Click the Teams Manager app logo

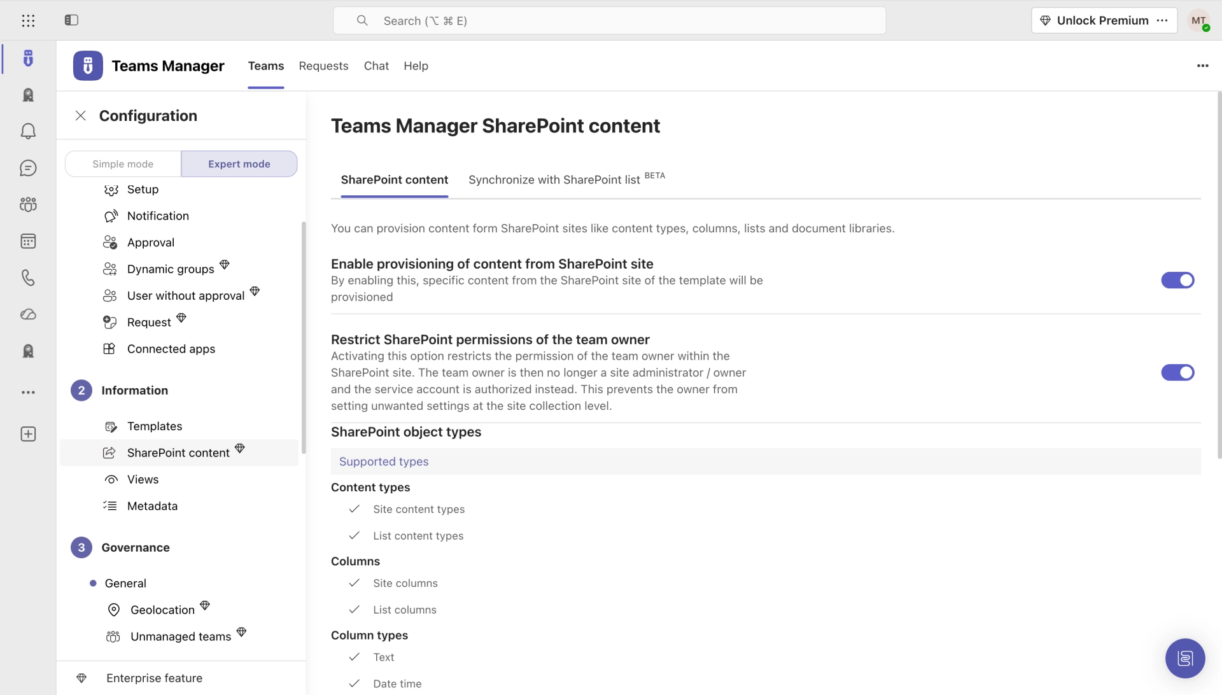coord(88,66)
